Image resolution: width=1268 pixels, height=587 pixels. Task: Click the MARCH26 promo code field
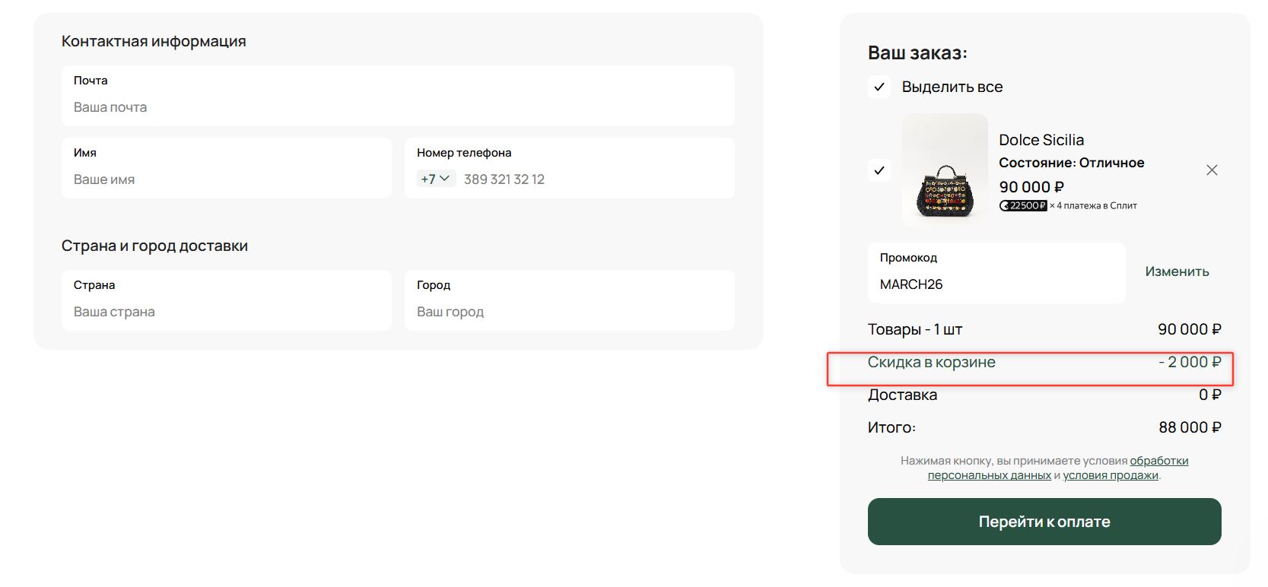pyautogui.click(x=996, y=284)
